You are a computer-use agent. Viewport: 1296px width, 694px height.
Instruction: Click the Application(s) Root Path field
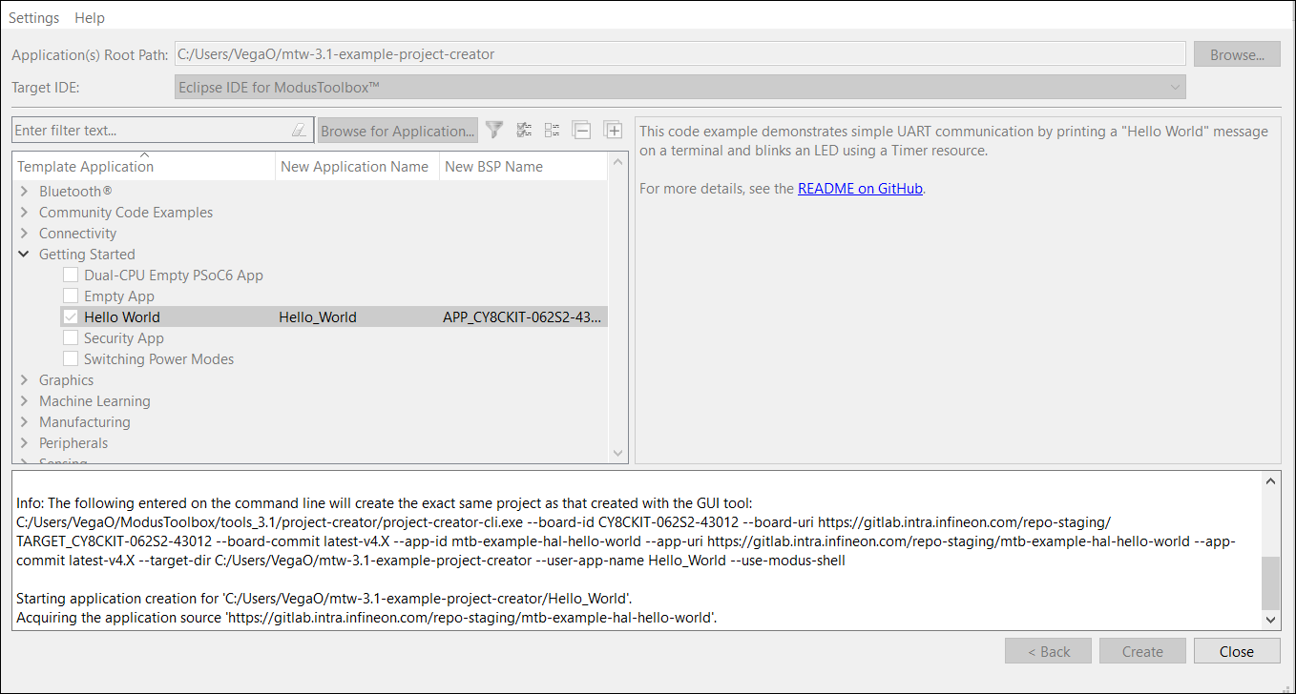pyautogui.click(x=679, y=54)
